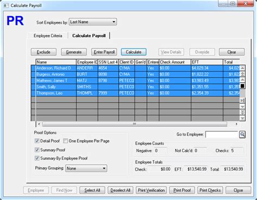Click the magnifier search icon beside Go to Employee
This screenshot has width=257, height=200.
tap(242, 134)
